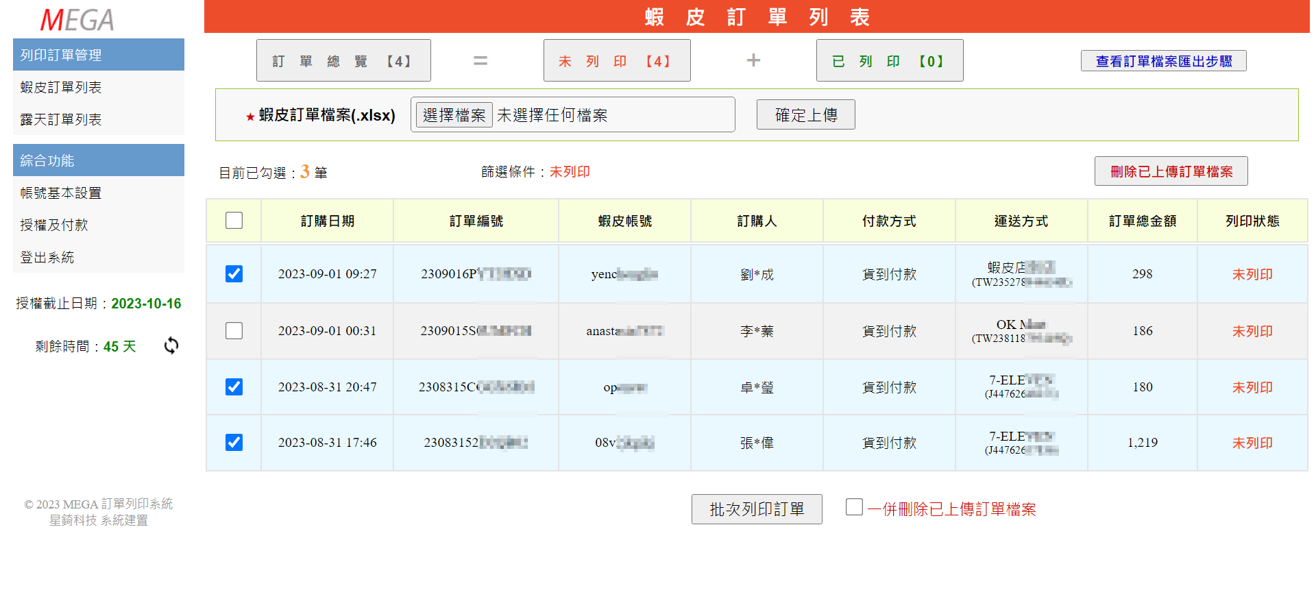
Task: Click the buyer name 張*偉
Action: (757, 443)
